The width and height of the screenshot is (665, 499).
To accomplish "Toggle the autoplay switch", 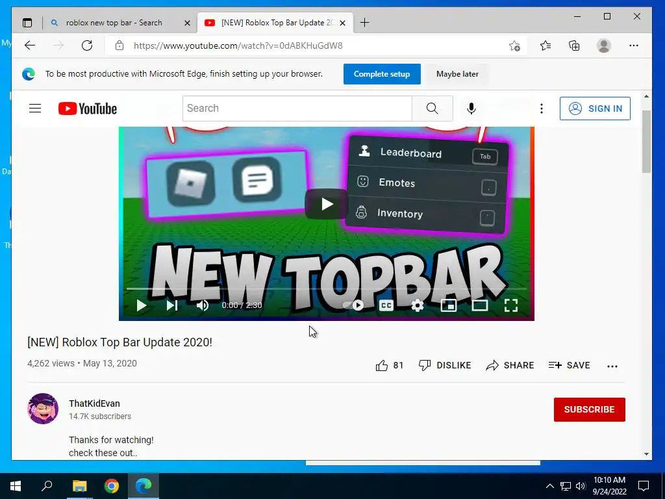I will [353, 305].
